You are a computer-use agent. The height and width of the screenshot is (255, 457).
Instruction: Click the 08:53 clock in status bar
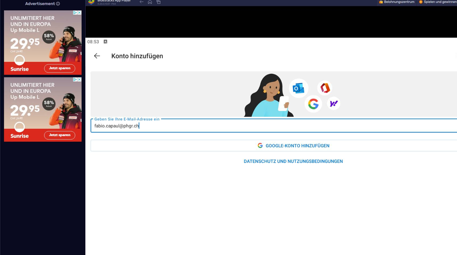[93, 42]
